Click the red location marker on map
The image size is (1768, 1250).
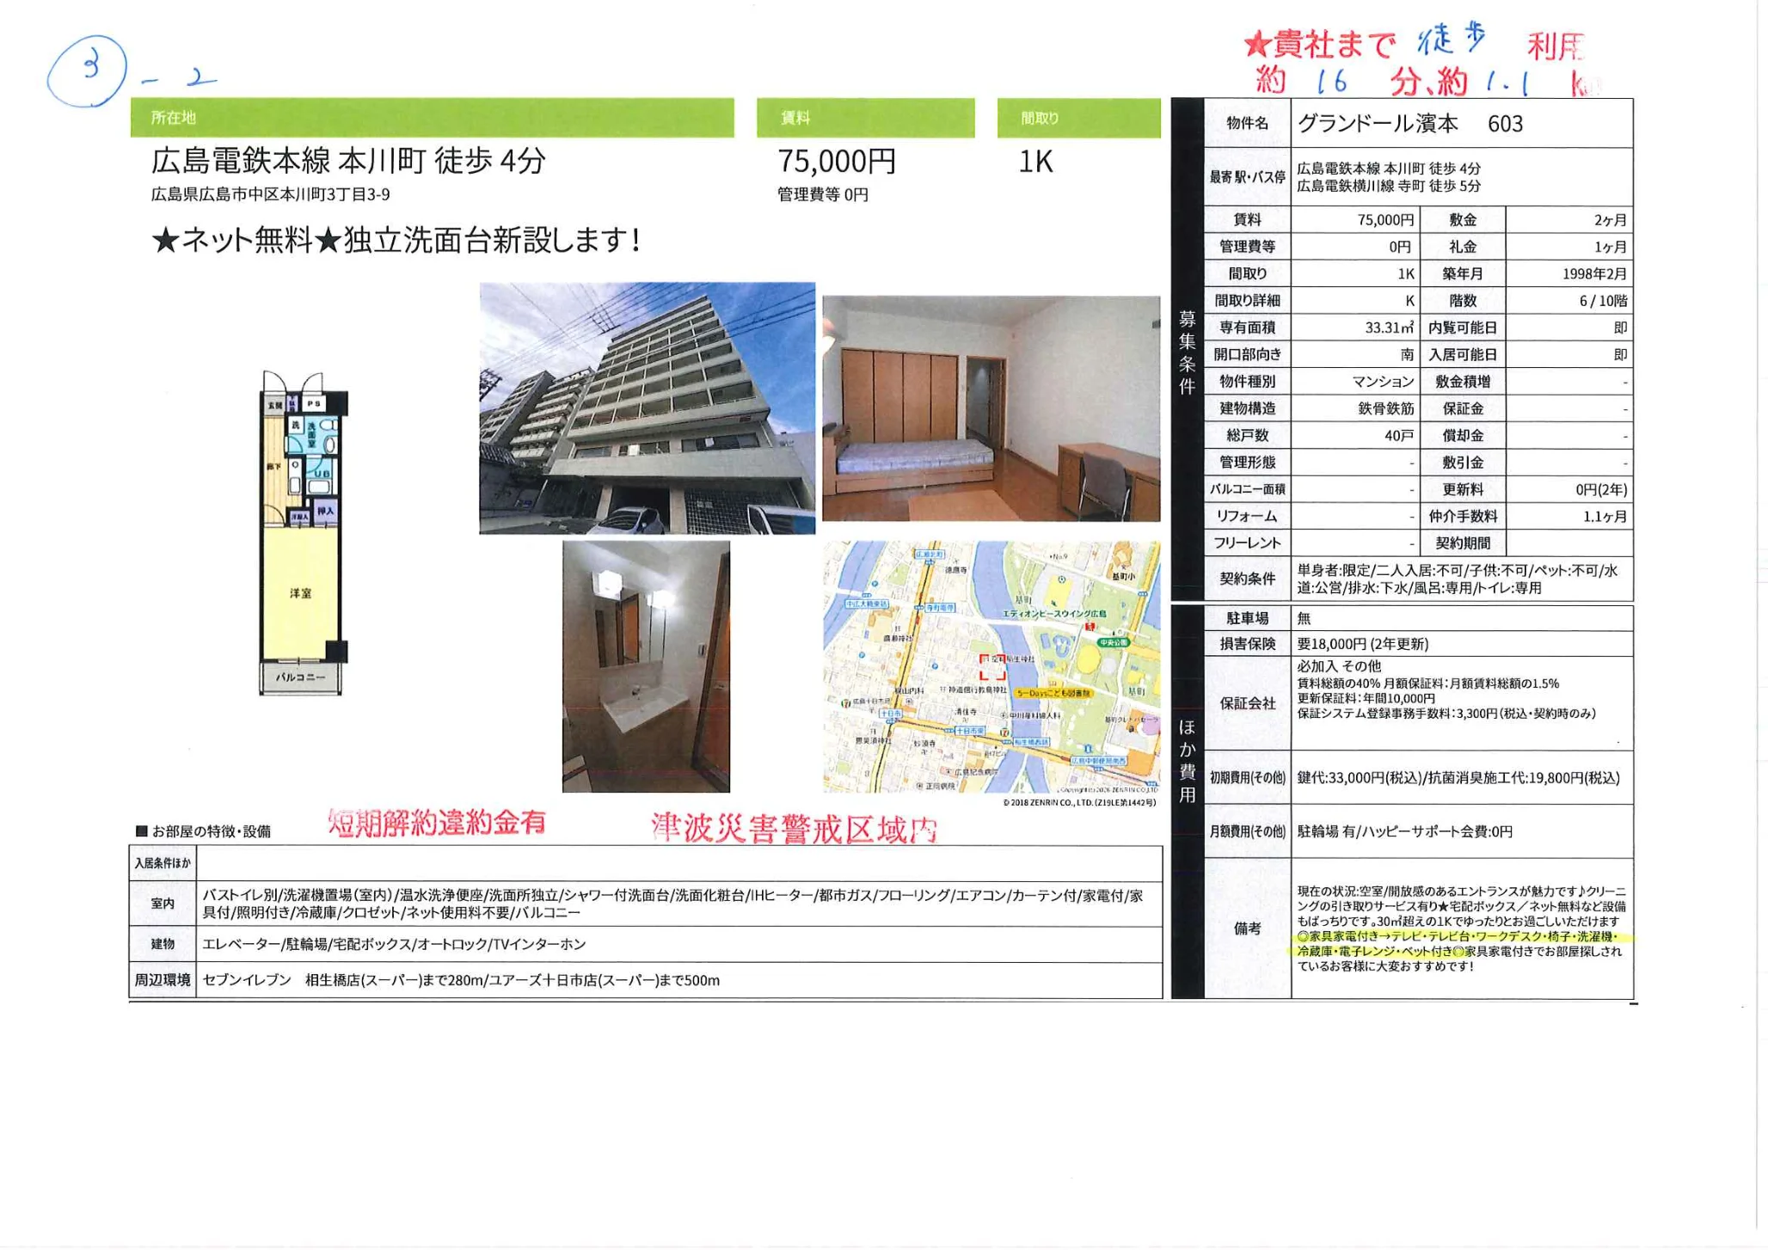click(x=991, y=667)
